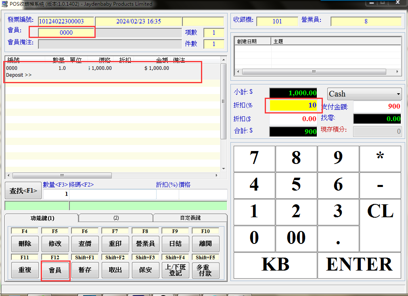Tap the ENTER key on keypad
Screen dimensions: 408x296
click(359, 265)
